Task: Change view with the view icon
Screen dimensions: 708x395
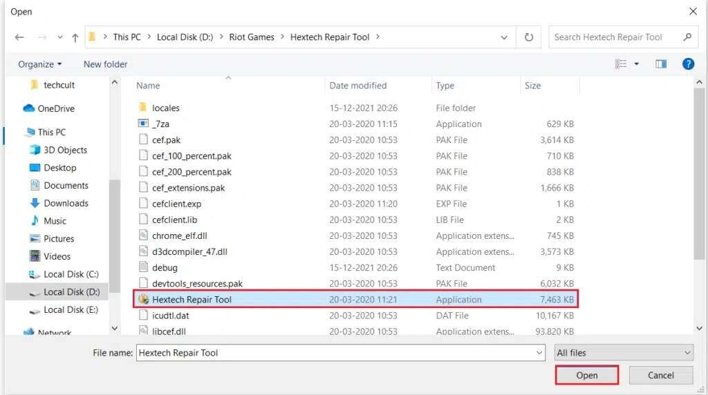Action: (x=621, y=64)
